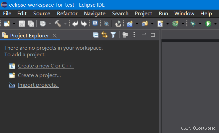Click the new project icon beside Create a project
219x133 pixels.
pyautogui.click(x=12, y=75)
